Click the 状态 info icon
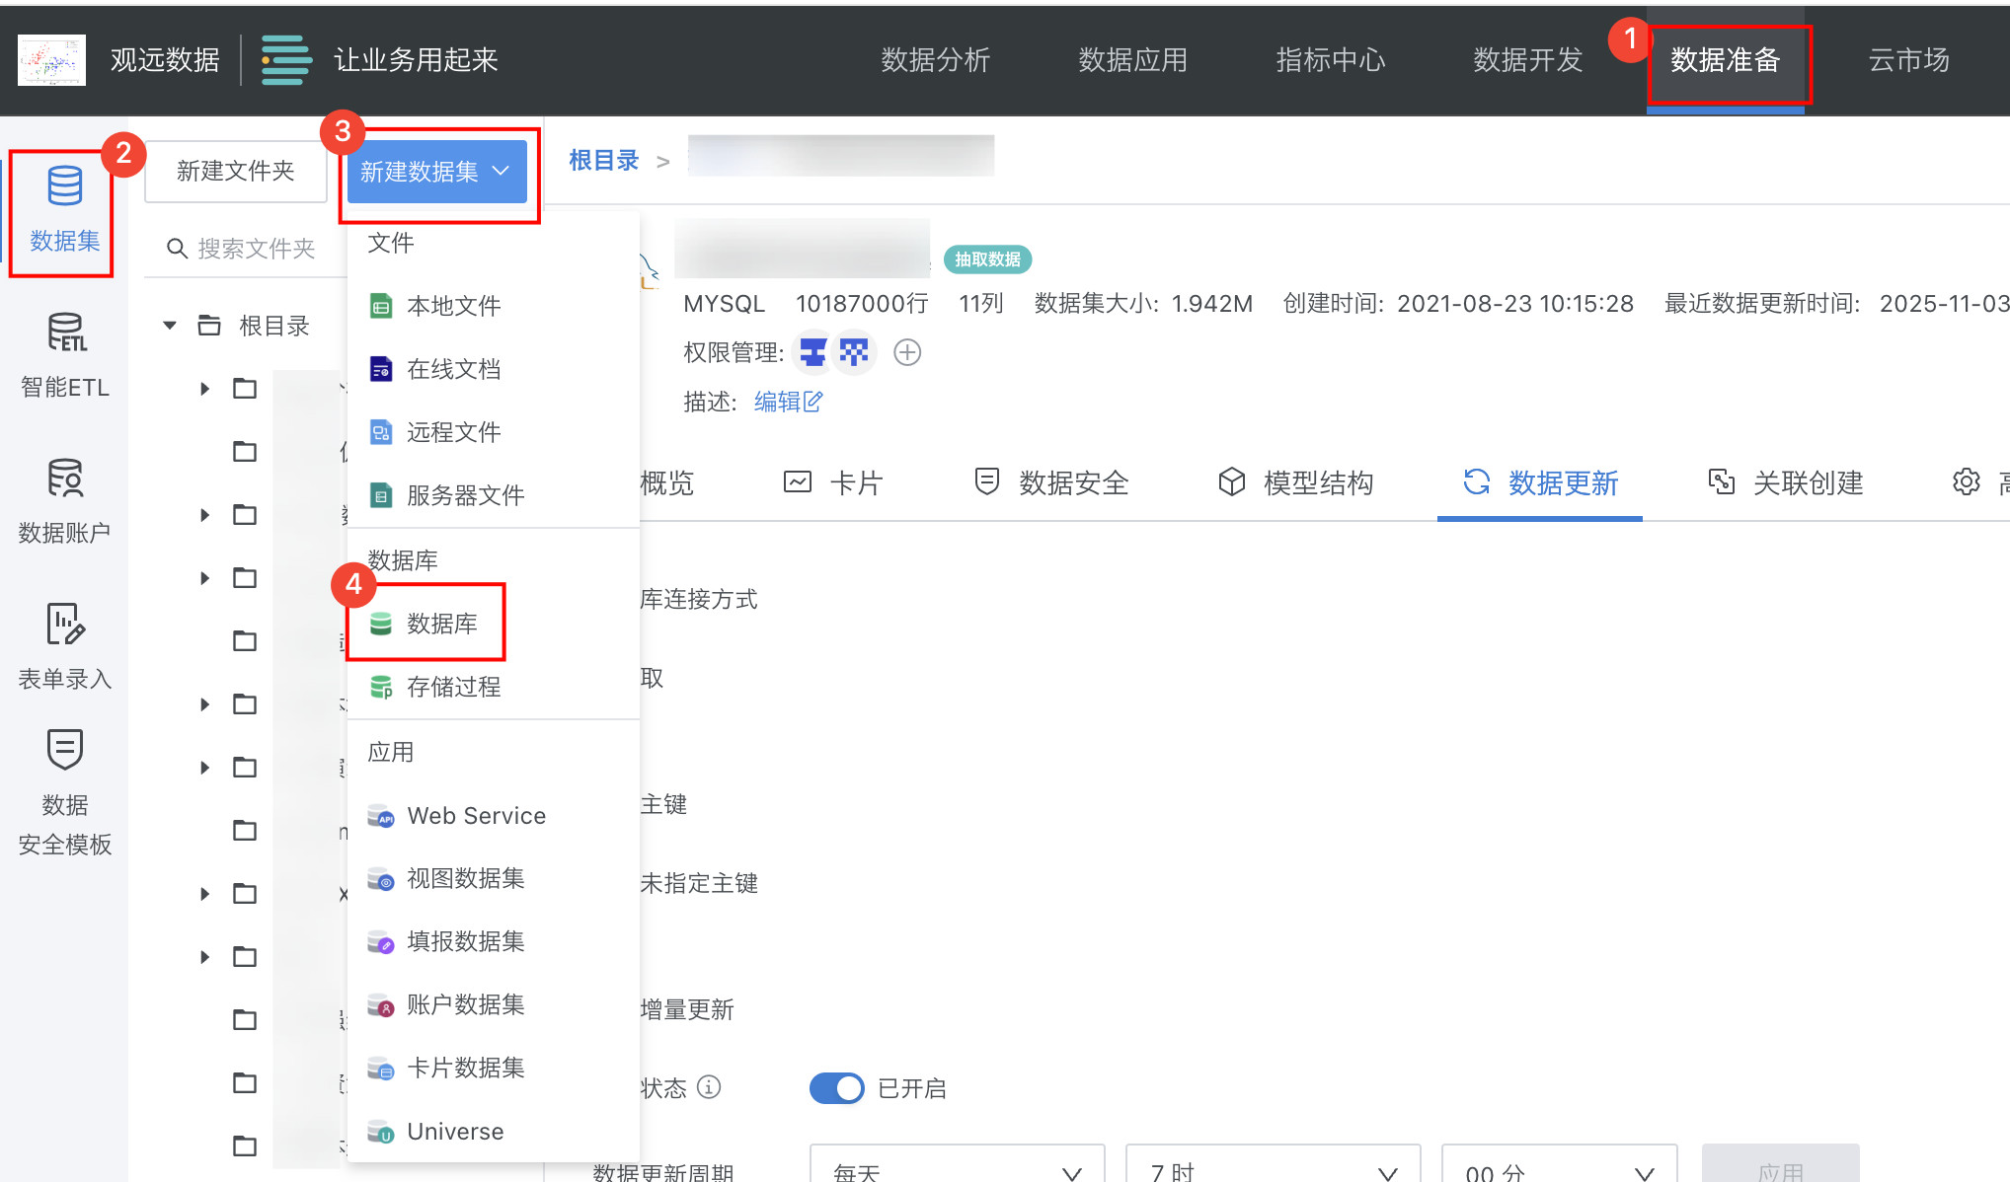The width and height of the screenshot is (2010, 1182). [709, 1087]
